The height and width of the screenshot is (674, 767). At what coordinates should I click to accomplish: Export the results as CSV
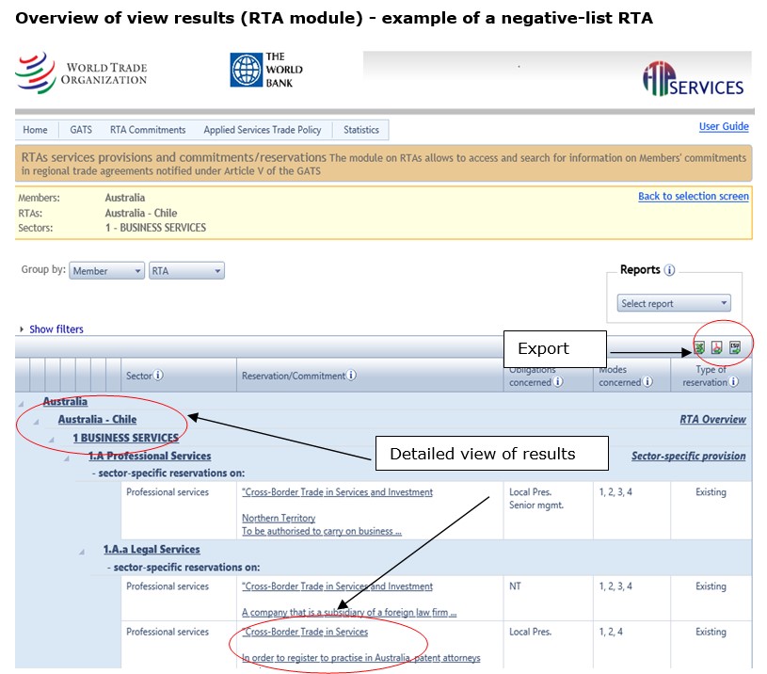(x=735, y=347)
